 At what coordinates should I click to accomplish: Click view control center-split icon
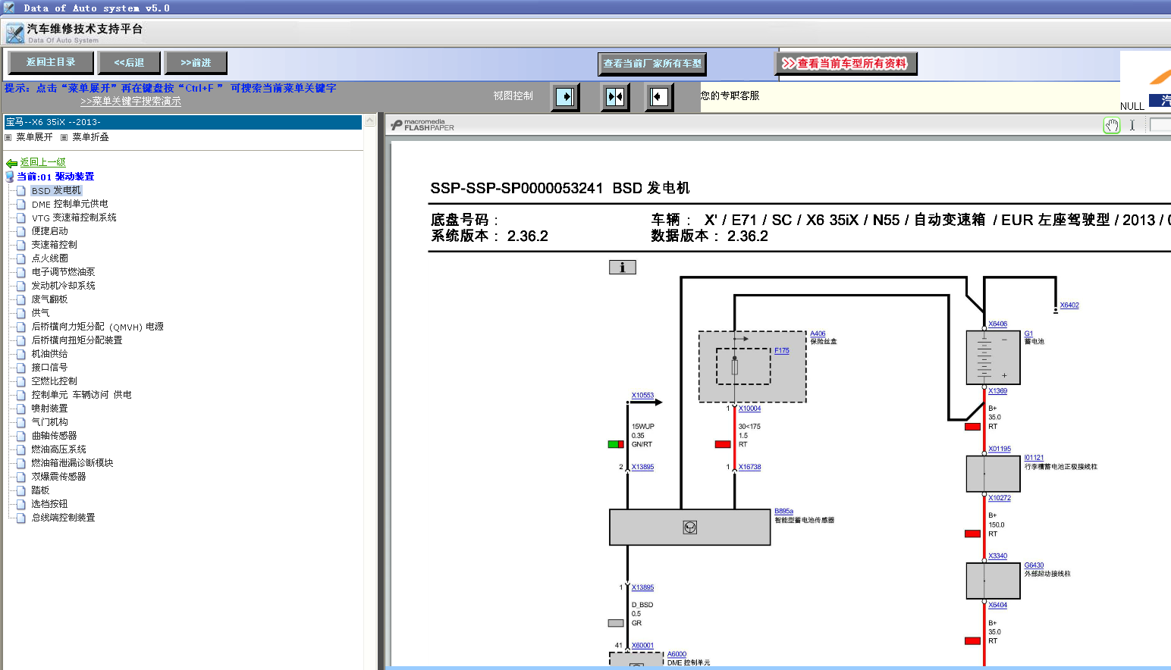615,96
